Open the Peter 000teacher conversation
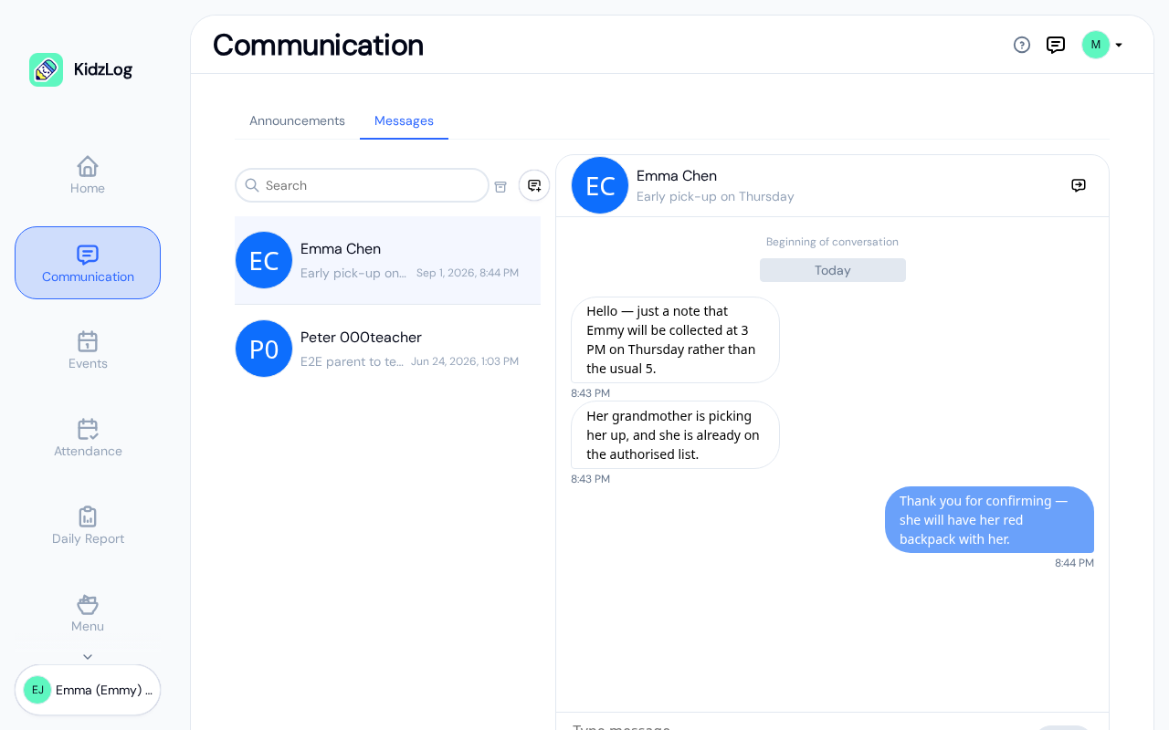The height and width of the screenshot is (730, 1169). click(x=387, y=349)
